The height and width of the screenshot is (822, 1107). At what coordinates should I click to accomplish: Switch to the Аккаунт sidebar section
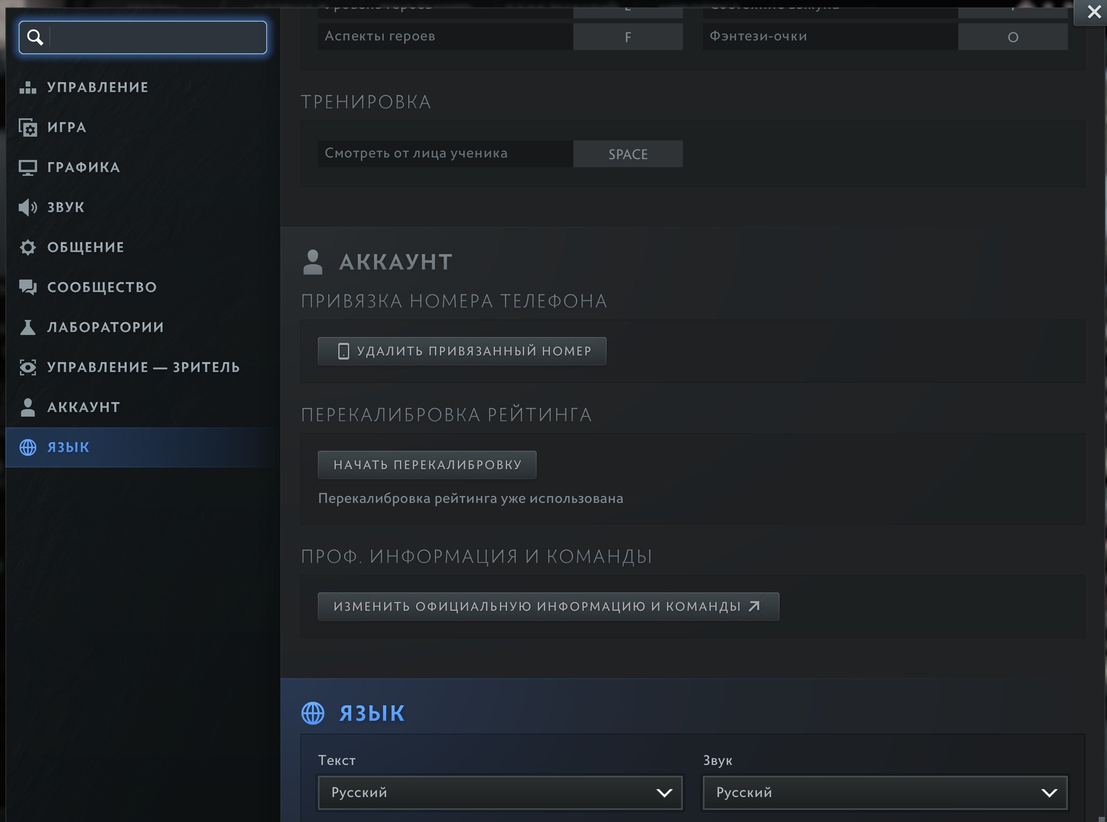coord(84,407)
